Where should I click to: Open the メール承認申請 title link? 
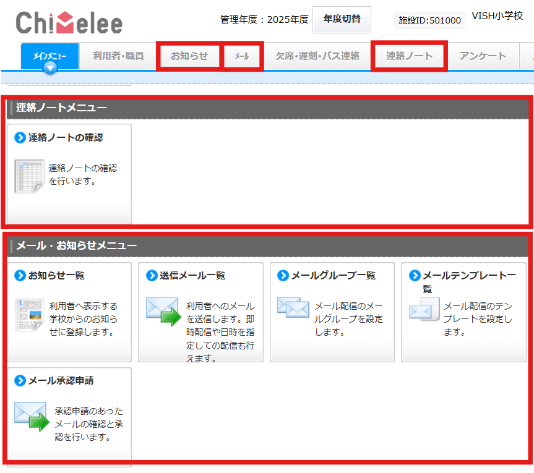(61, 380)
